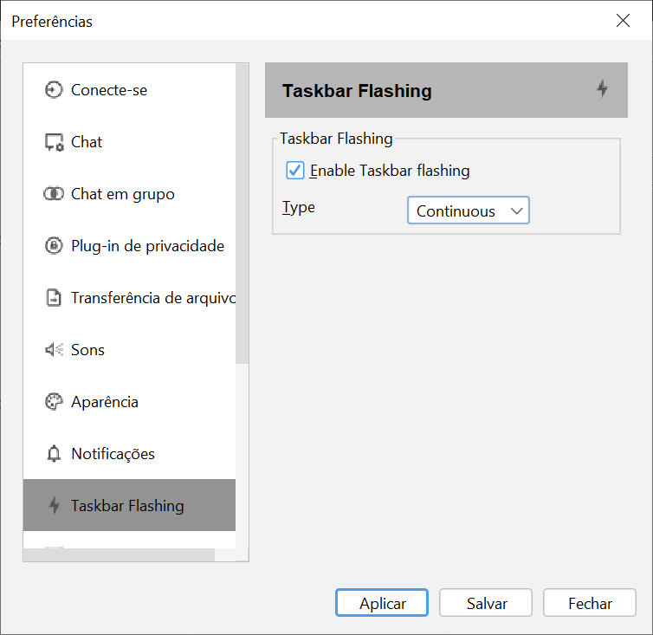Image resolution: width=653 pixels, height=635 pixels.
Task: Click the Aplicar button
Action: coord(382,602)
